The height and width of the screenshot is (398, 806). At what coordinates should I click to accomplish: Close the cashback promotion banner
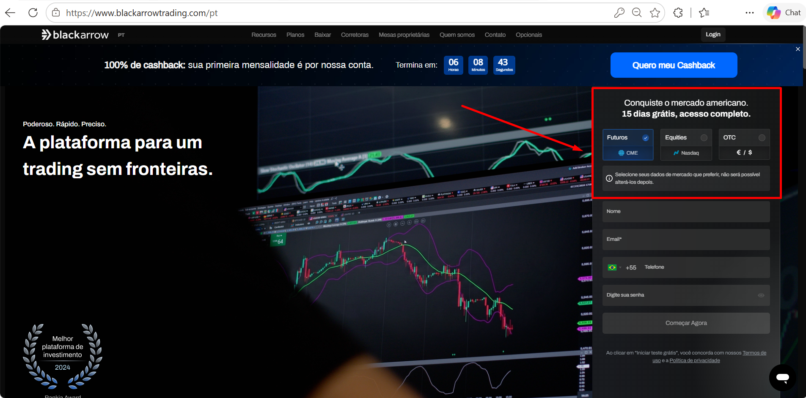(x=798, y=49)
